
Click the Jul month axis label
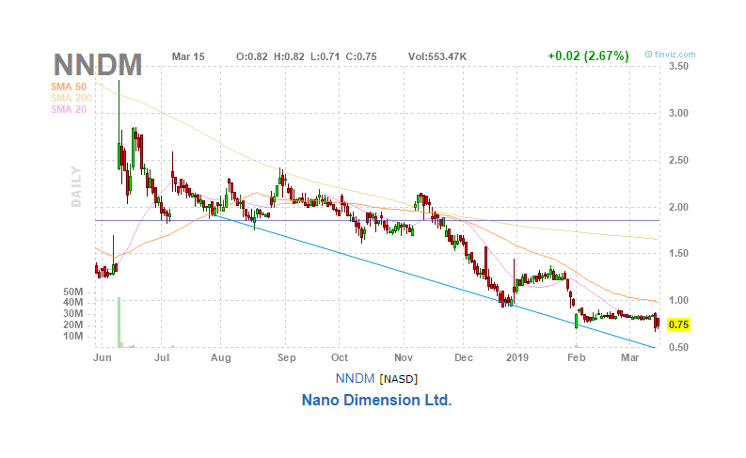[162, 357]
